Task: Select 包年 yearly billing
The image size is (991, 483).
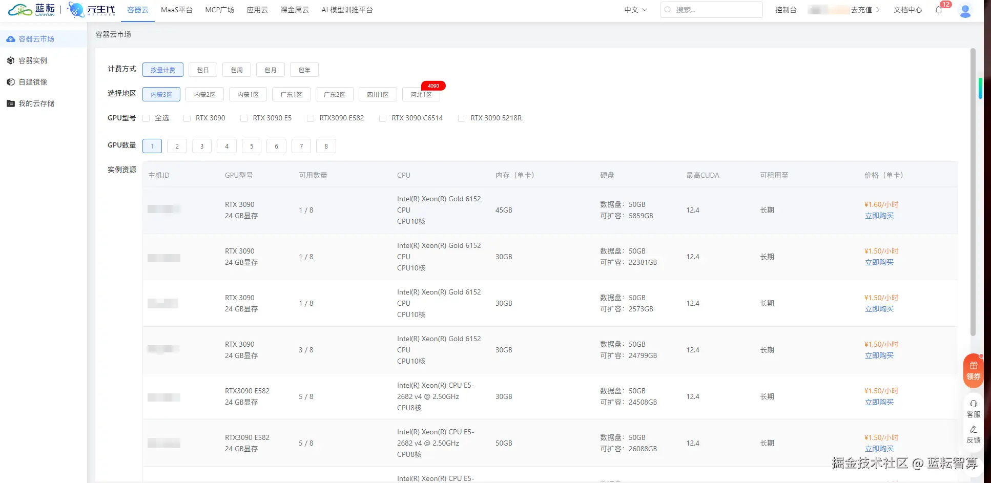Action: 304,70
